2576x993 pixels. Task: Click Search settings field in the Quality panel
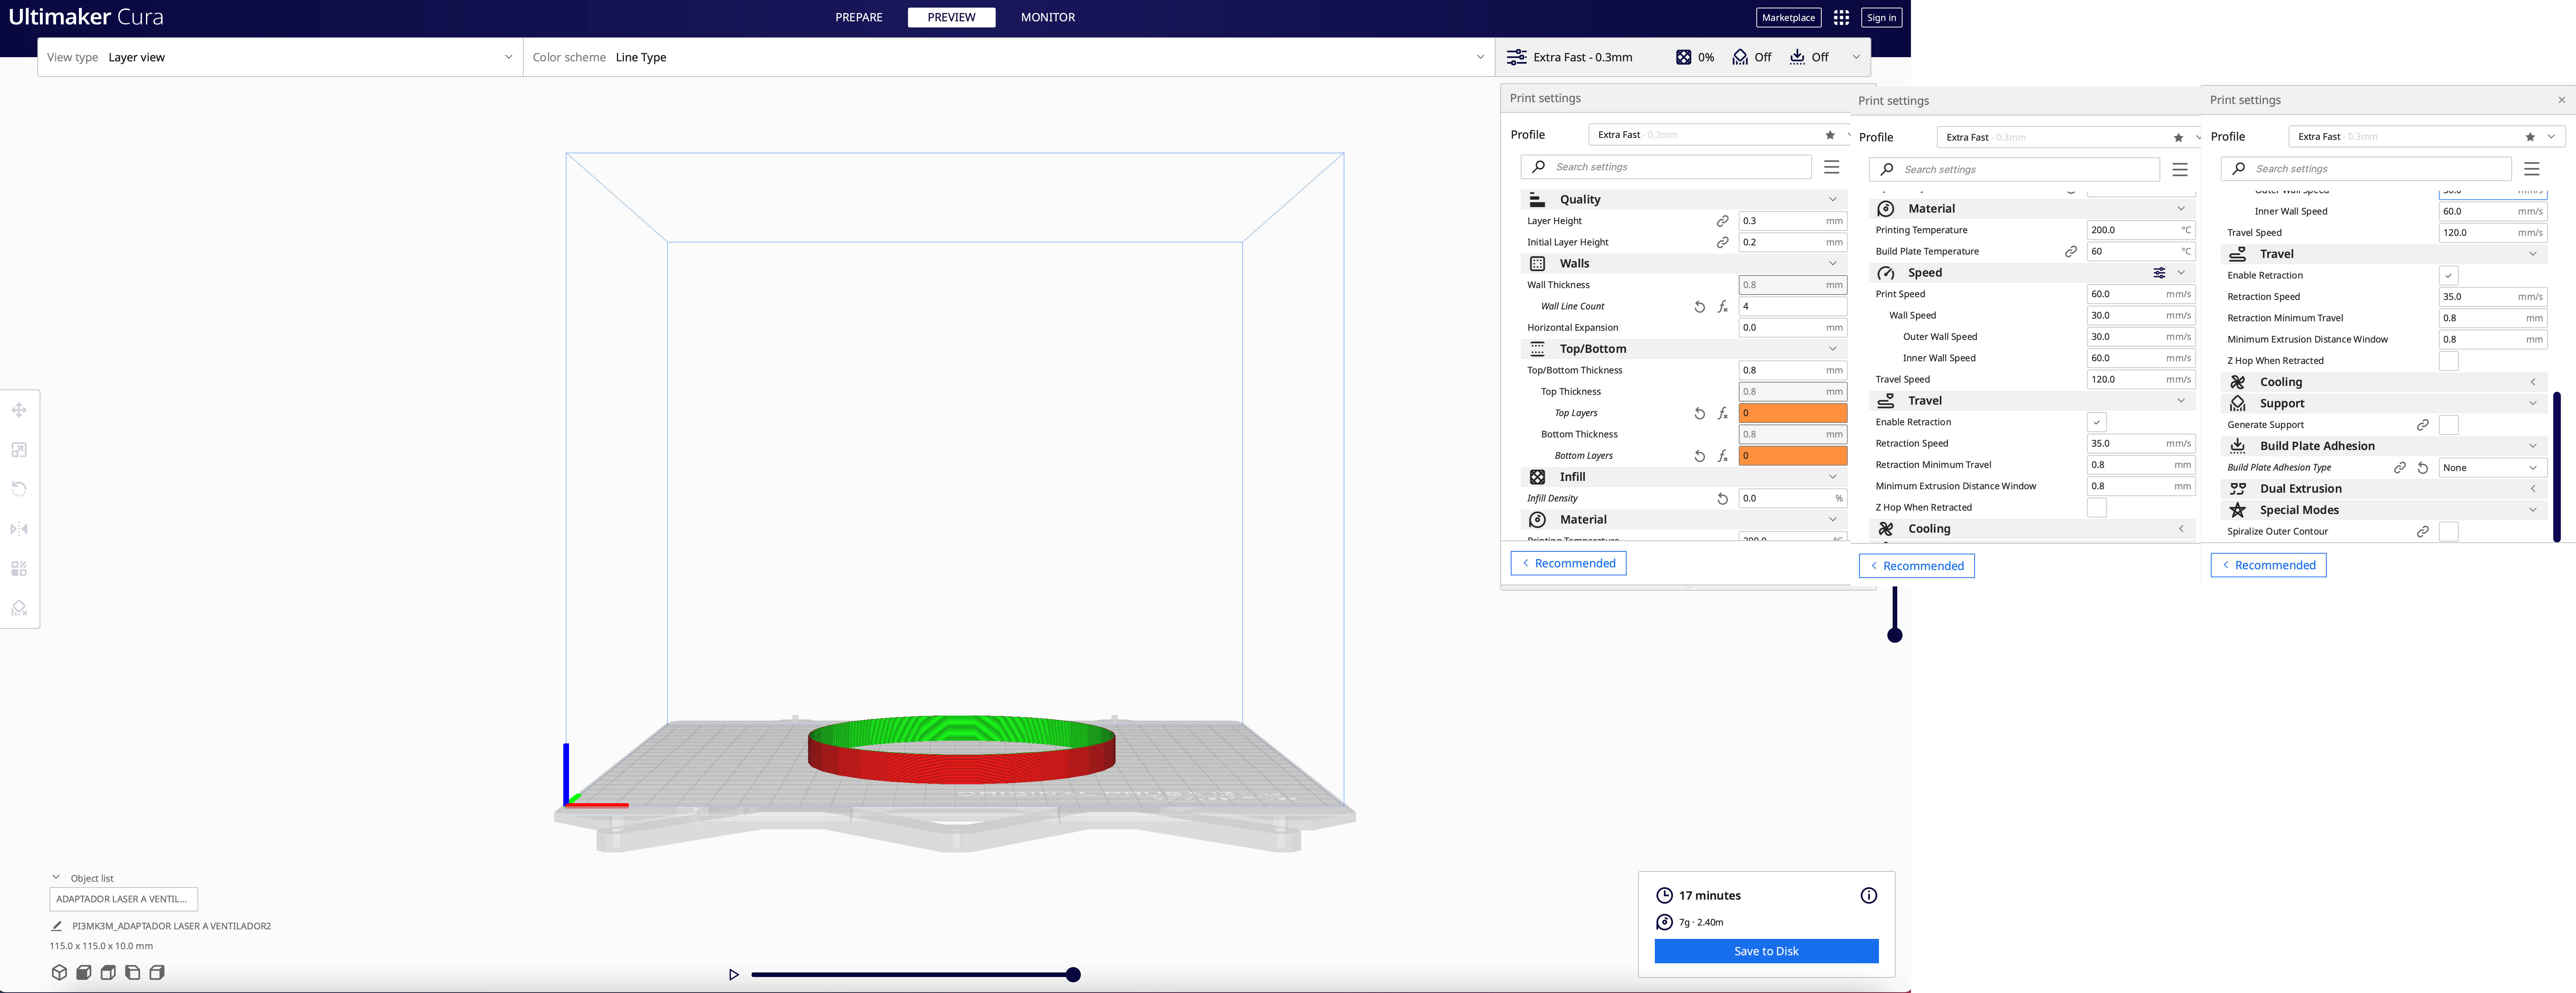pos(1666,167)
